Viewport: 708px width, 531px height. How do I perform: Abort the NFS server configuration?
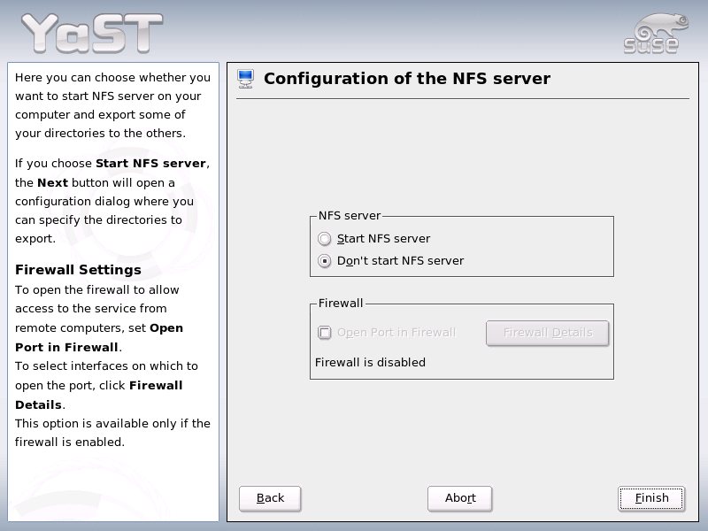(x=459, y=498)
